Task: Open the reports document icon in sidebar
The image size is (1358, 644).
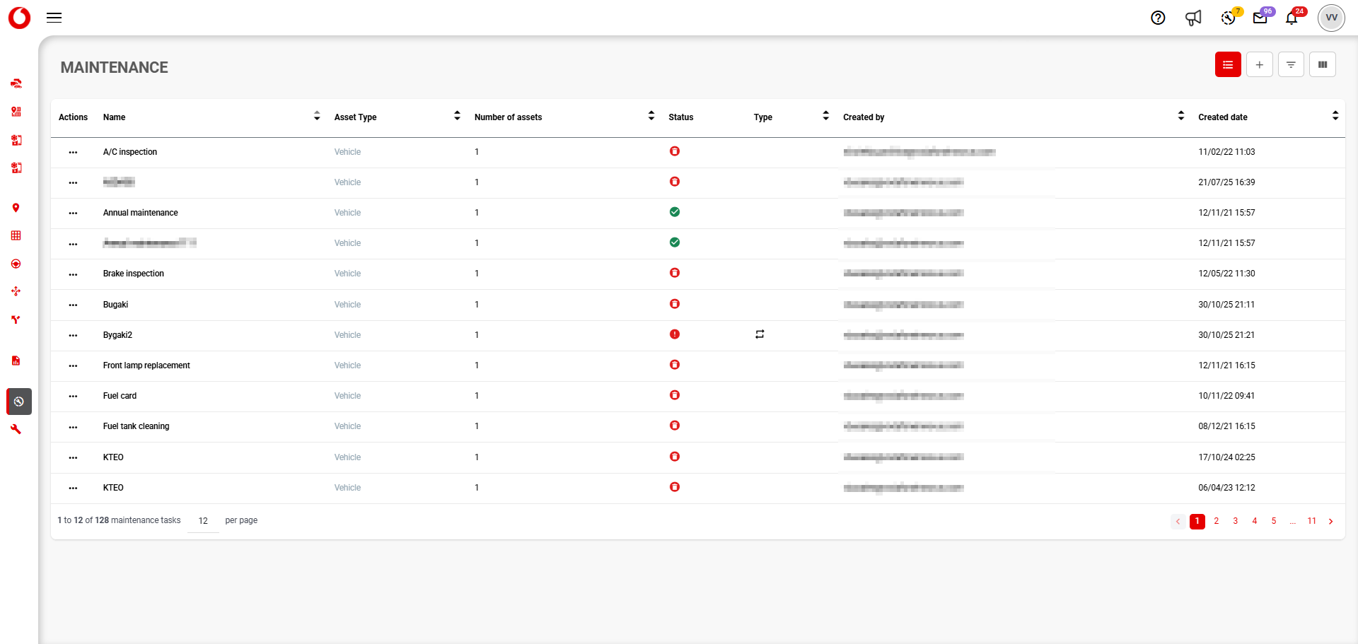Action: pos(16,361)
